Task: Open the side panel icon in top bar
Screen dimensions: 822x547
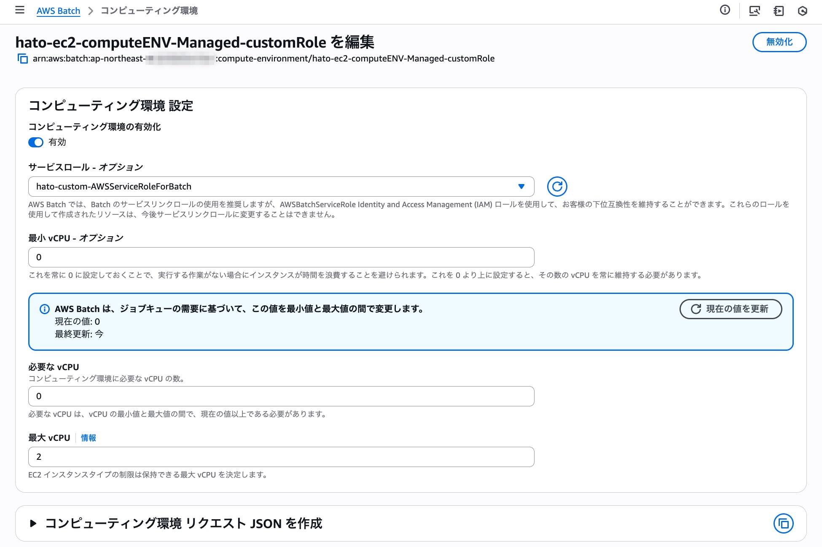Action: click(779, 11)
